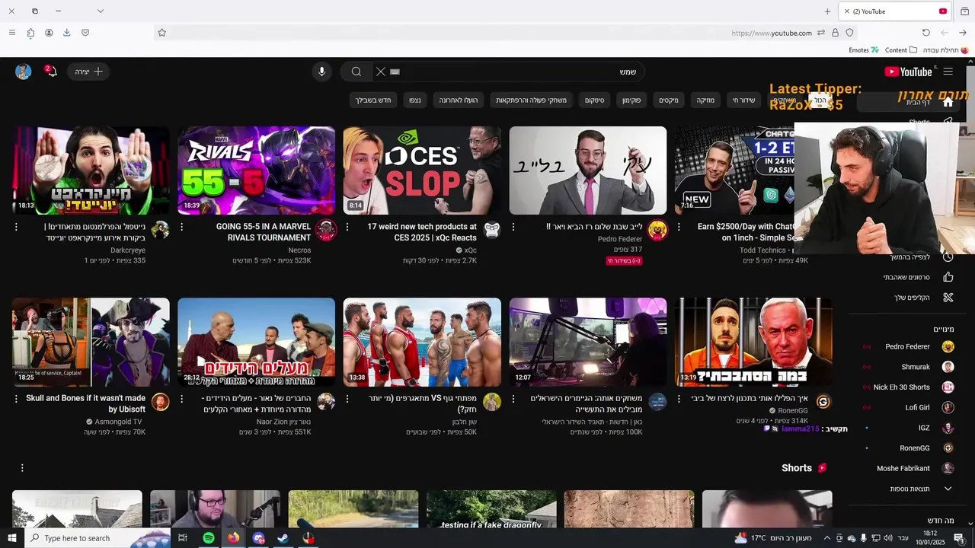
Task: Click the Darkcryeye channel name
Action: (128, 250)
